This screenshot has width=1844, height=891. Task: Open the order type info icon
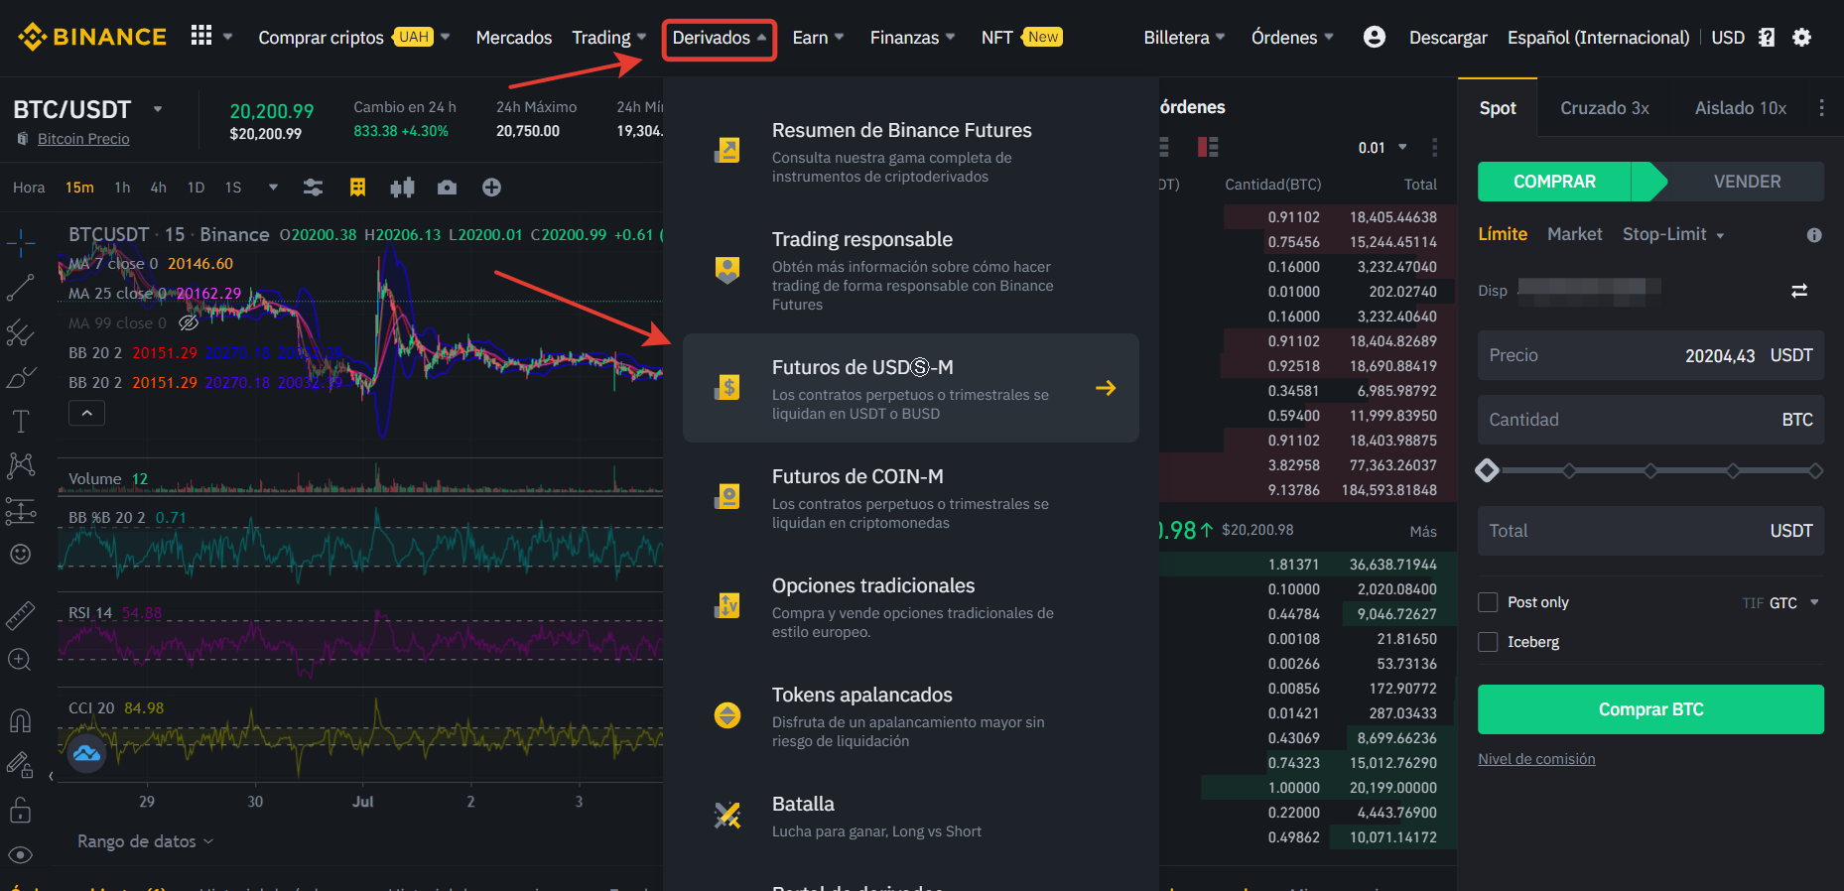(x=1814, y=235)
